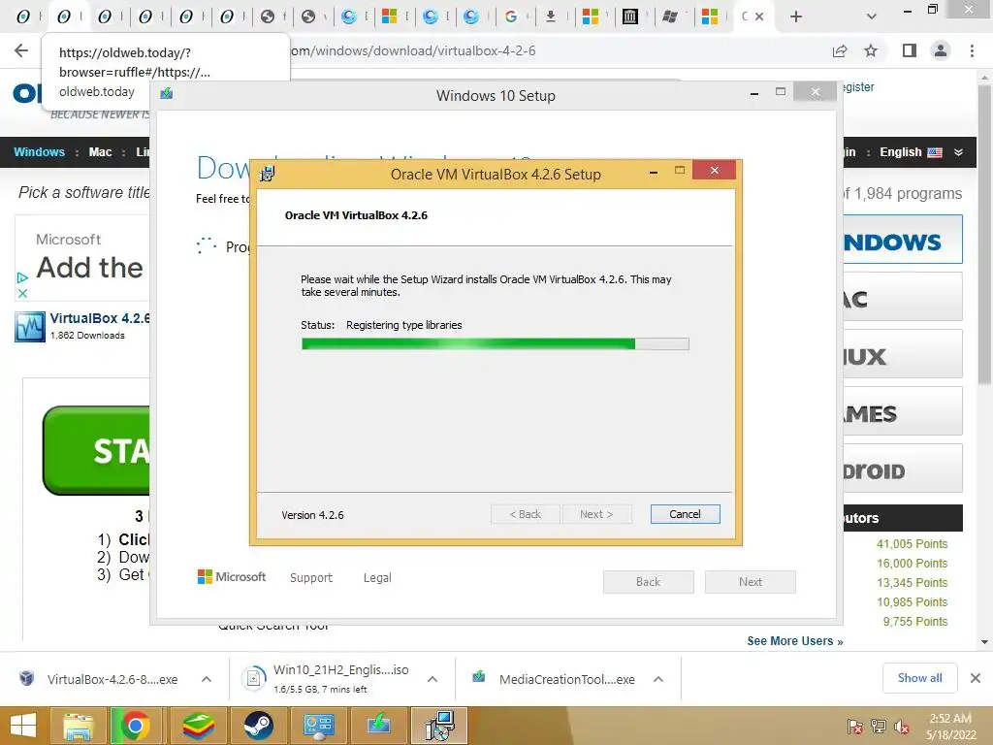This screenshot has height=745, width=993.
Task: Click the ad info triangle icon
Action: coord(22,277)
